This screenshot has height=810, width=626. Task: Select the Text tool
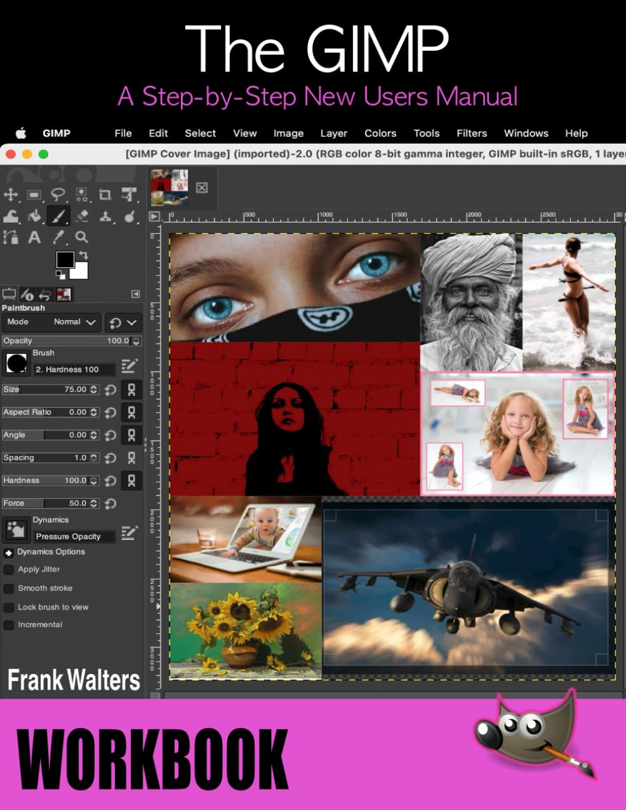click(34, 237)
